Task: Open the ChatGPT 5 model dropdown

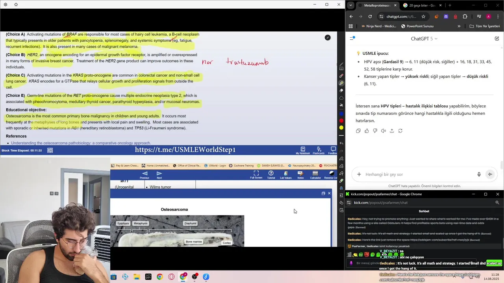Action: pos(424,39)
